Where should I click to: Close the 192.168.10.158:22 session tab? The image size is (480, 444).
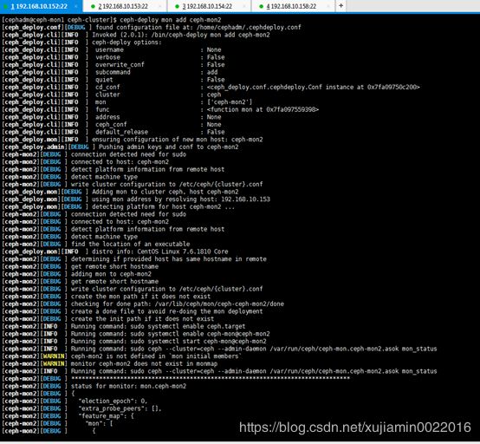click(328, 6)
